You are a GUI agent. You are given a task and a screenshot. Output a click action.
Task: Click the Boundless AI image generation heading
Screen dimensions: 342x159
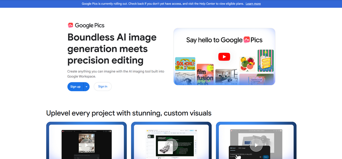tap(112, 49)
